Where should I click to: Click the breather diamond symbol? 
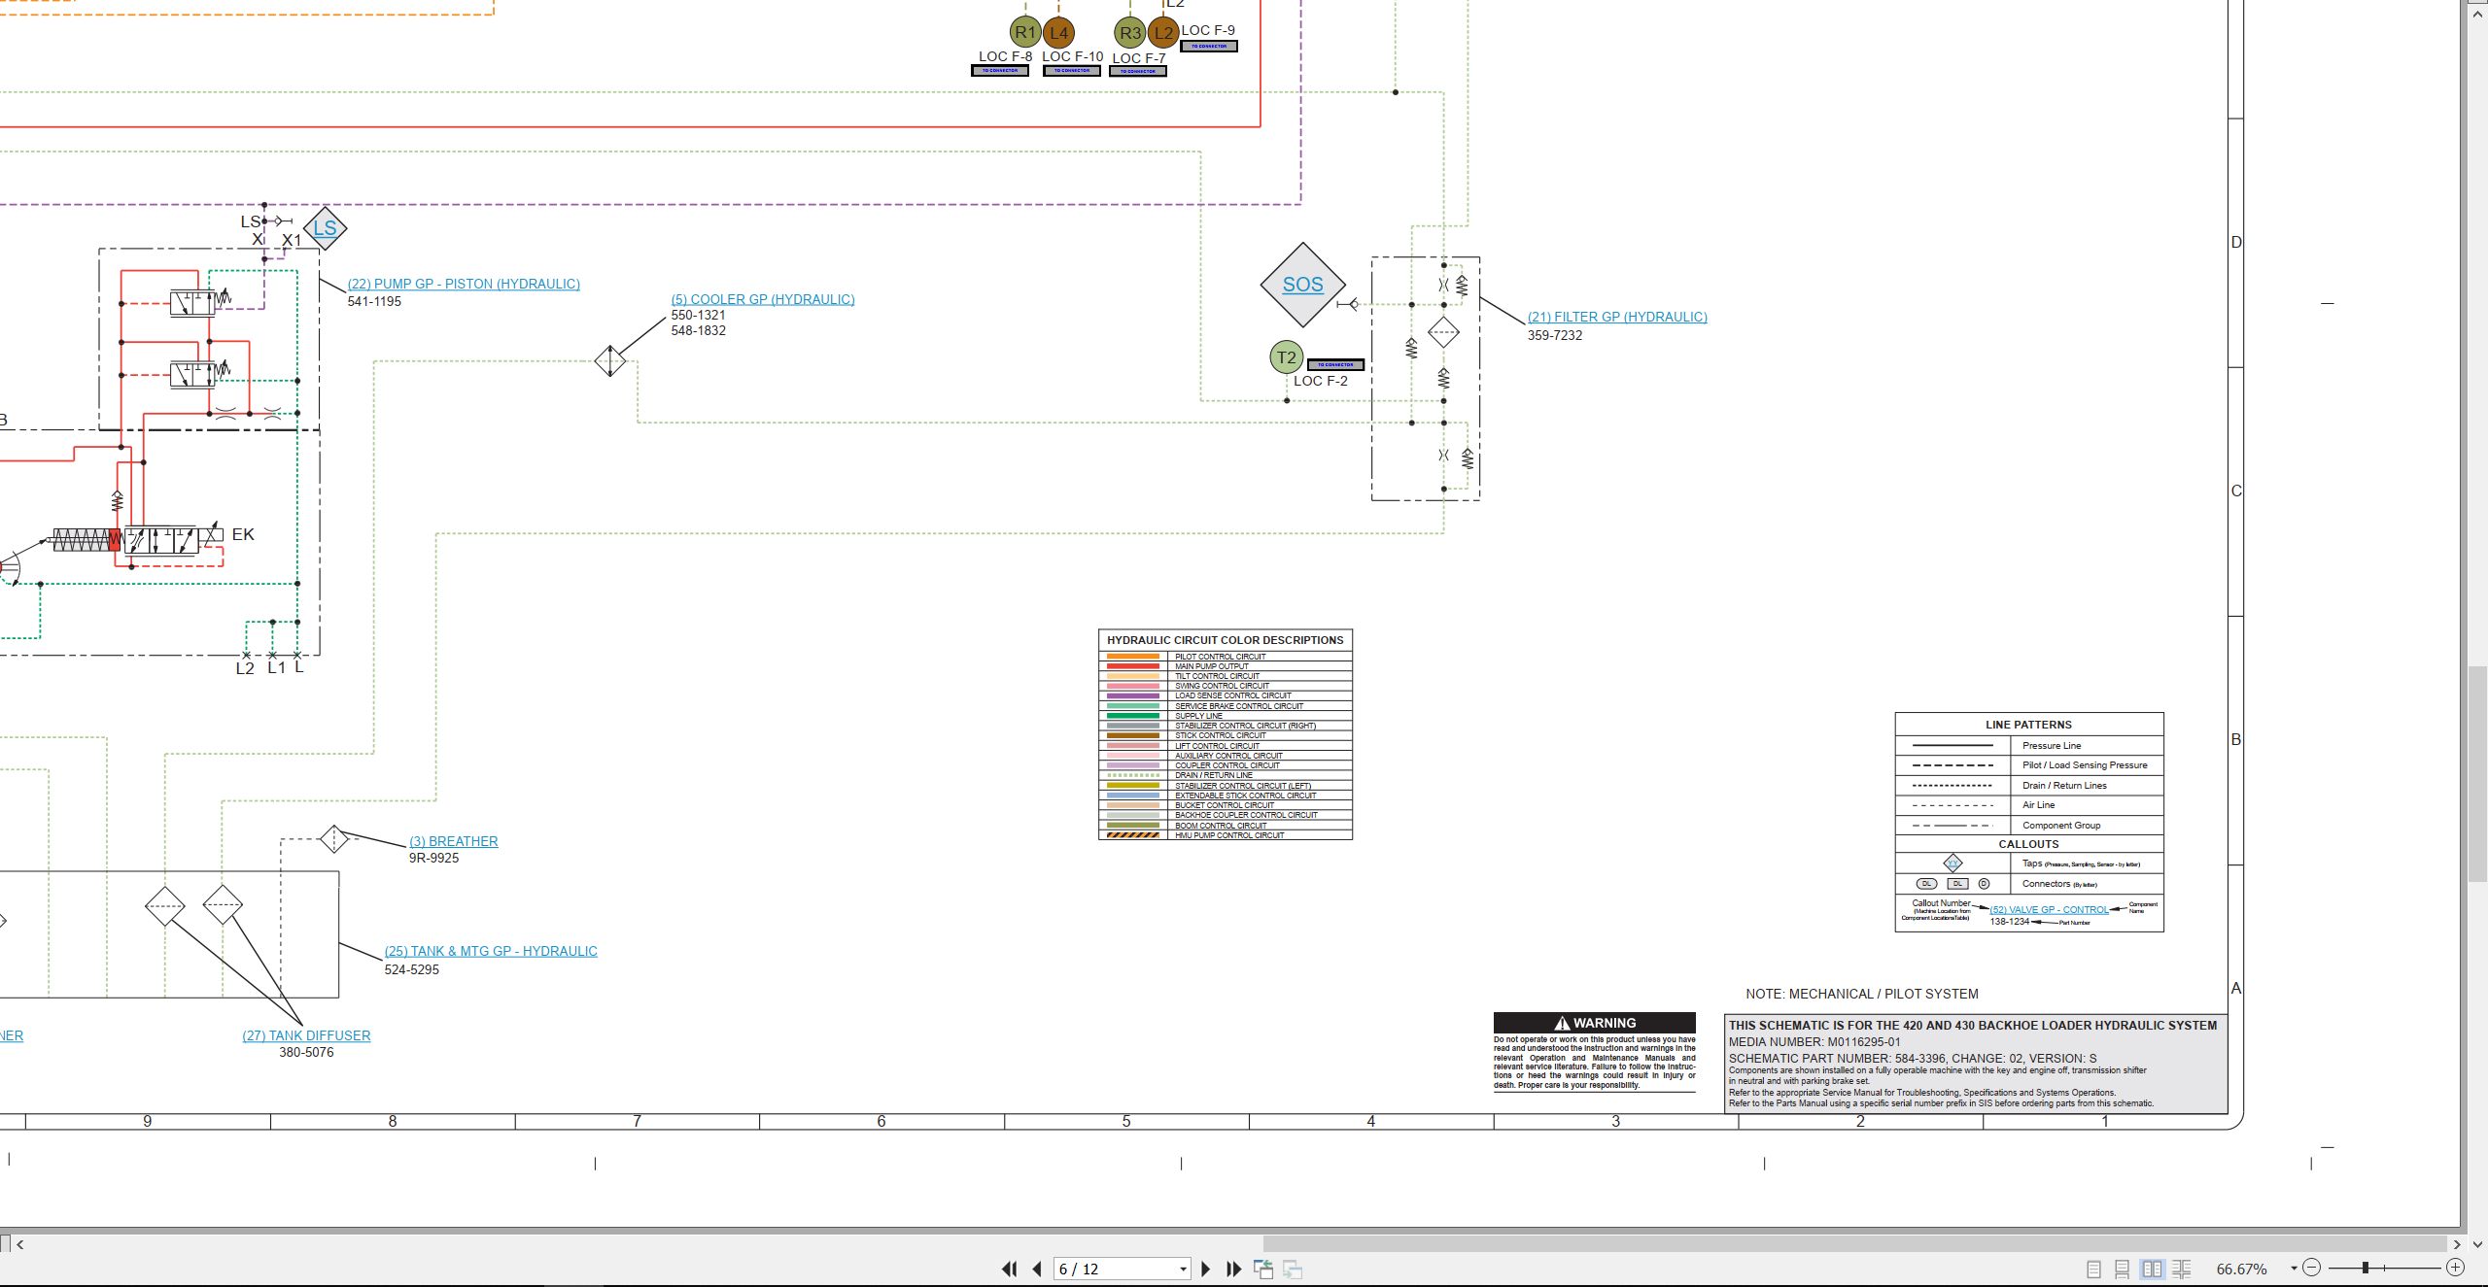click(333, 838)
